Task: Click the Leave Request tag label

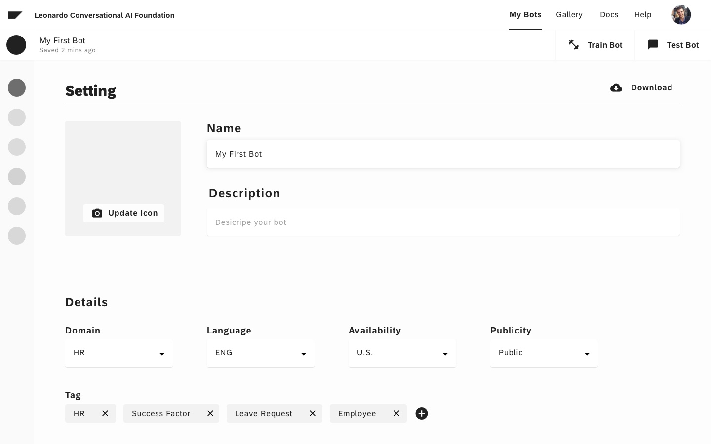Action: [264, 413]
